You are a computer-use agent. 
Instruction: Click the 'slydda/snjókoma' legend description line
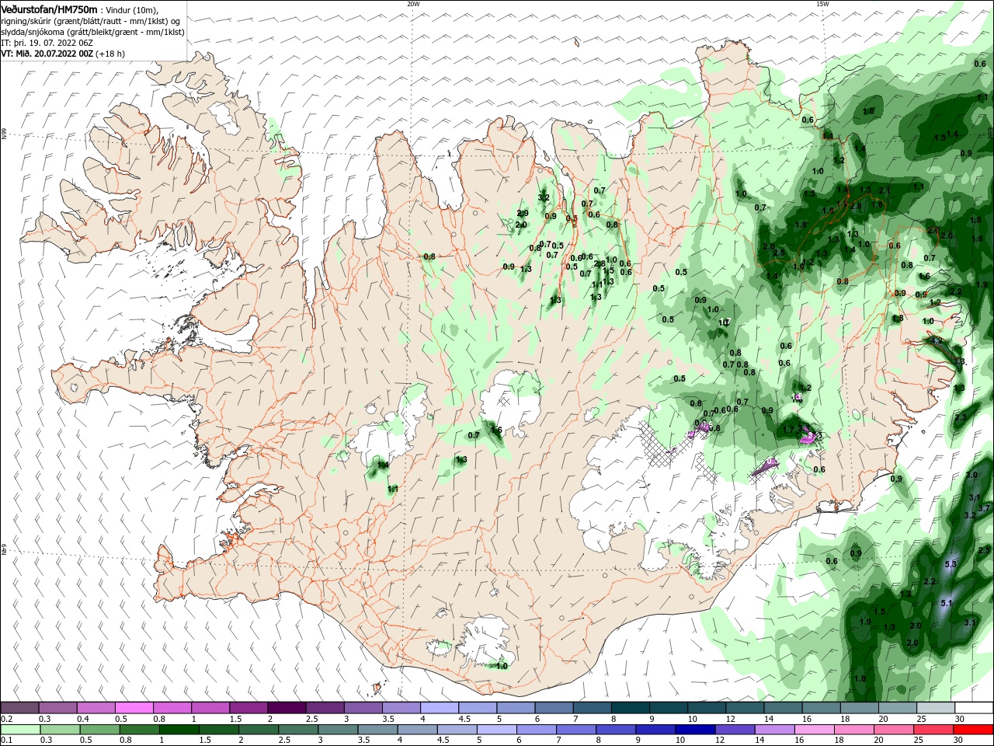(x=92, y=32)
